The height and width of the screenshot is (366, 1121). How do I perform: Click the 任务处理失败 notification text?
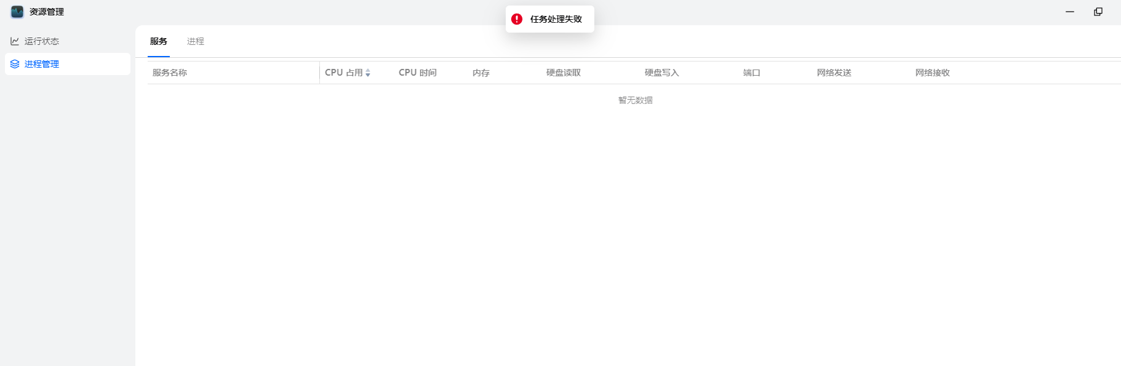(x=556, y=19)
